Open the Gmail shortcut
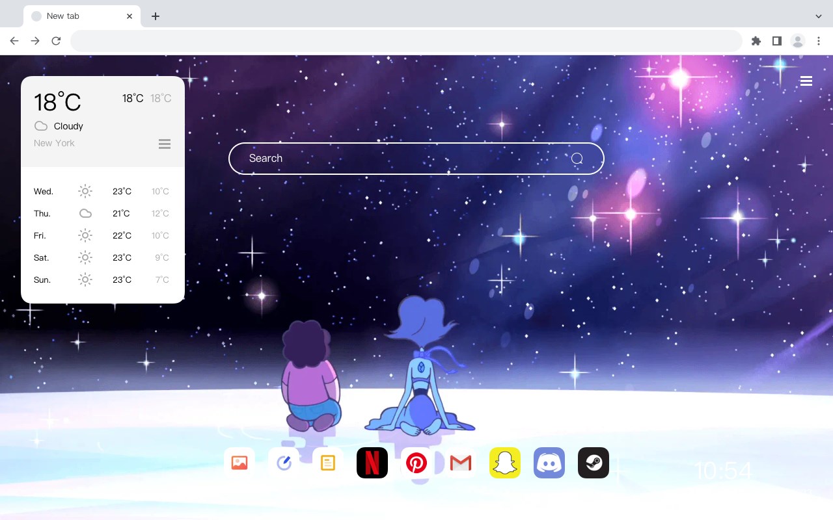The width and height of the screenshot is (833, 520). click(x=461, y=463)
